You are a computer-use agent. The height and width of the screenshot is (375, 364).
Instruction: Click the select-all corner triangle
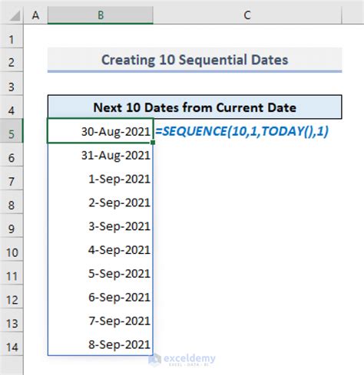click(x=15, y=16)
